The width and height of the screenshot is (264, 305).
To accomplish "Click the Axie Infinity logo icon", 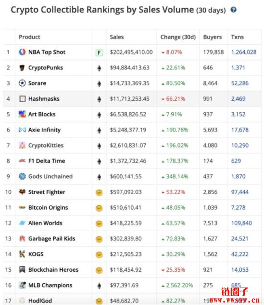I will pos(22,130).
